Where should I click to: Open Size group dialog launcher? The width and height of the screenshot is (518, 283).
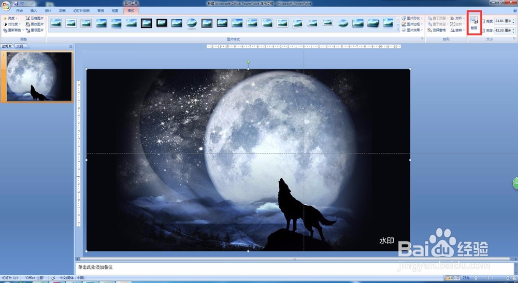(x=514, y=39)
